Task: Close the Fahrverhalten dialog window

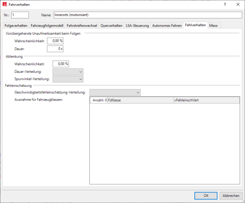Action: (238, 4)
